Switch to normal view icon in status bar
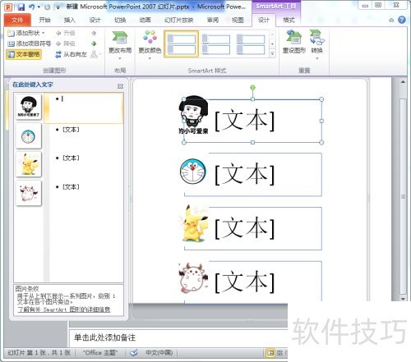Image resolution: width=411 pixels, height=362 pixels. click(x=270, y=353)
